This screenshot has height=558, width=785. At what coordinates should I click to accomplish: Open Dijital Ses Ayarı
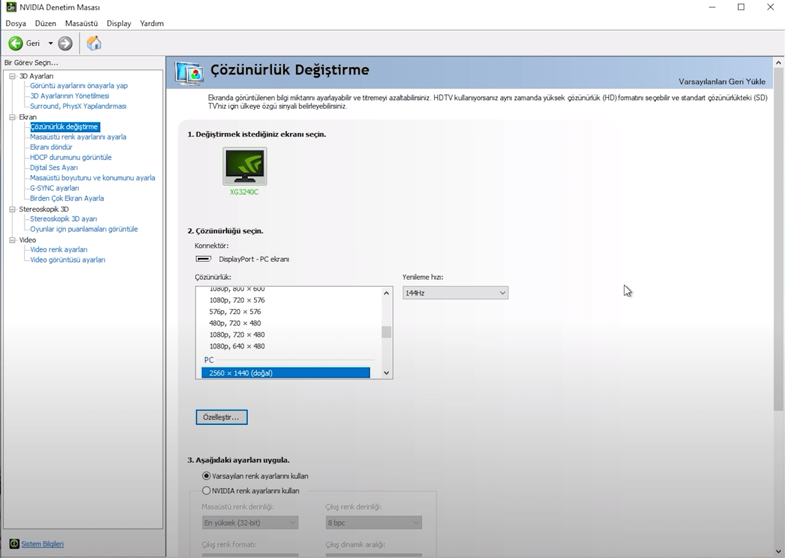[x=54, y=167]
